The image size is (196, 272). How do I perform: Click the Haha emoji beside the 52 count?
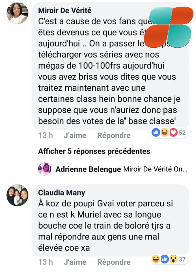coord(164,132)
